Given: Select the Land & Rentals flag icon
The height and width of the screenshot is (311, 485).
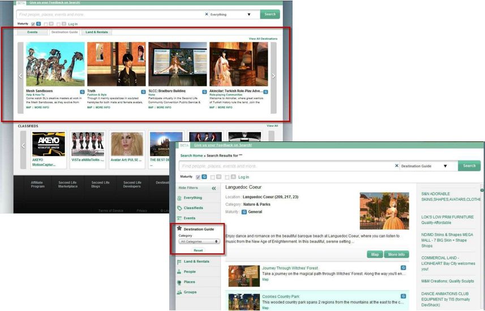Looking at the screenshot, I should click(x=179, y=262).
